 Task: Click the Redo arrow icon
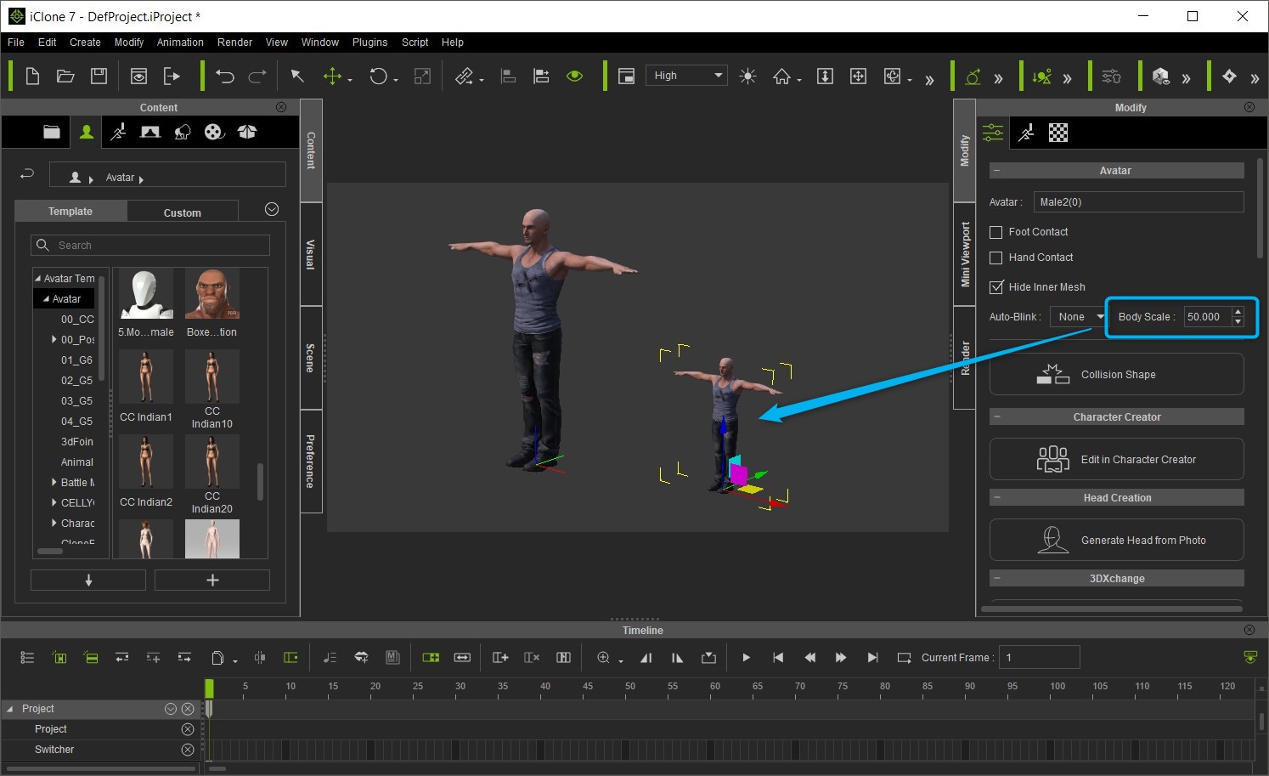pos(257,76)
